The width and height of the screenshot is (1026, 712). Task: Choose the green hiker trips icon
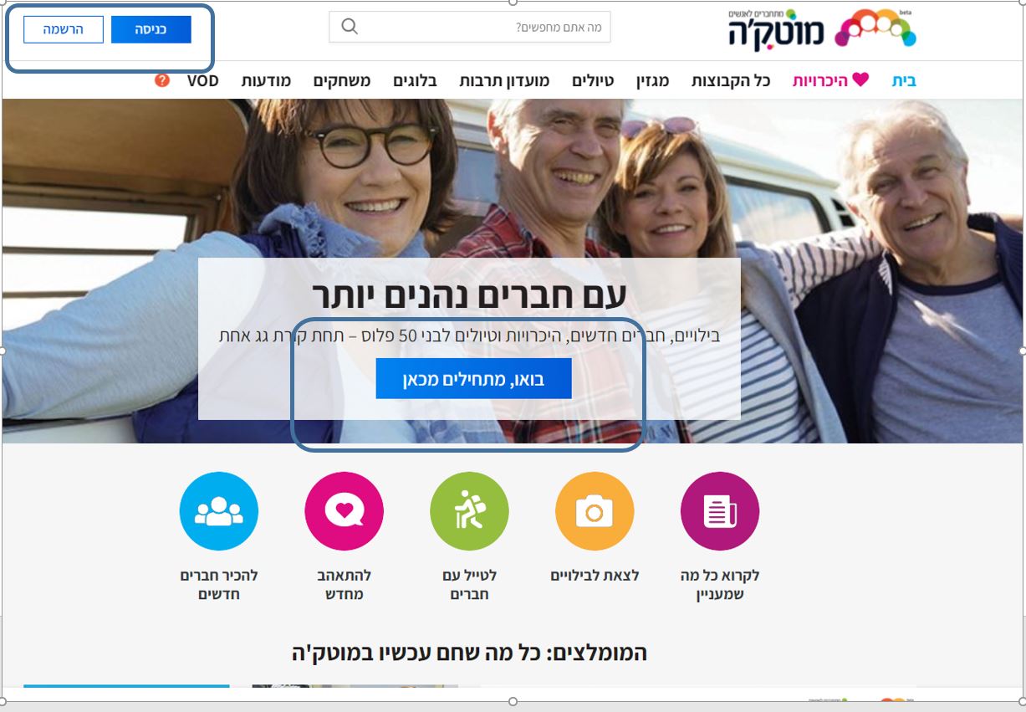[469, 511]
